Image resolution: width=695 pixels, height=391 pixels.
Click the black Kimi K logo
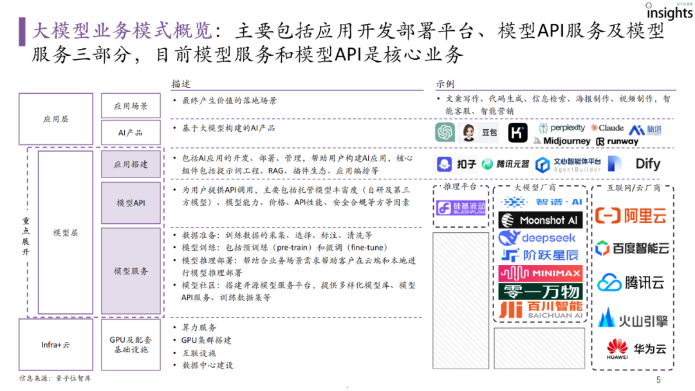click(517, 132)
